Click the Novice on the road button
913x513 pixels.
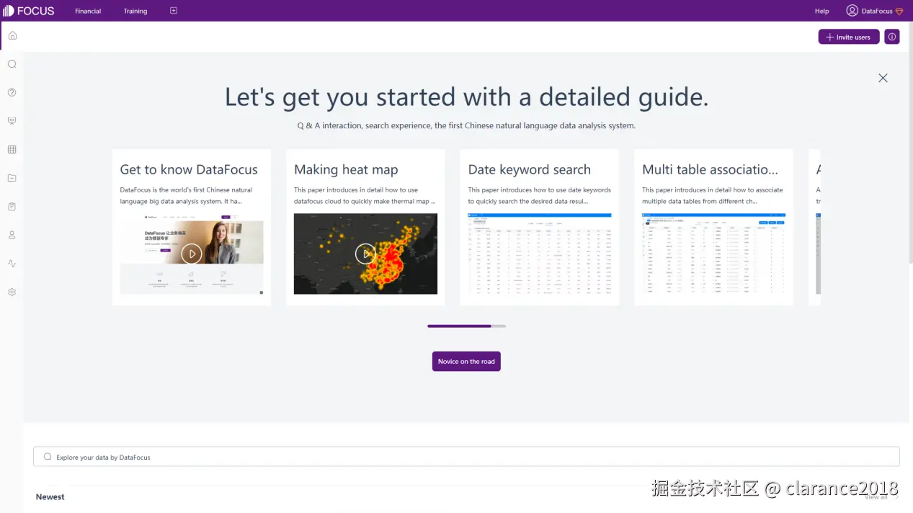point(466,362)
